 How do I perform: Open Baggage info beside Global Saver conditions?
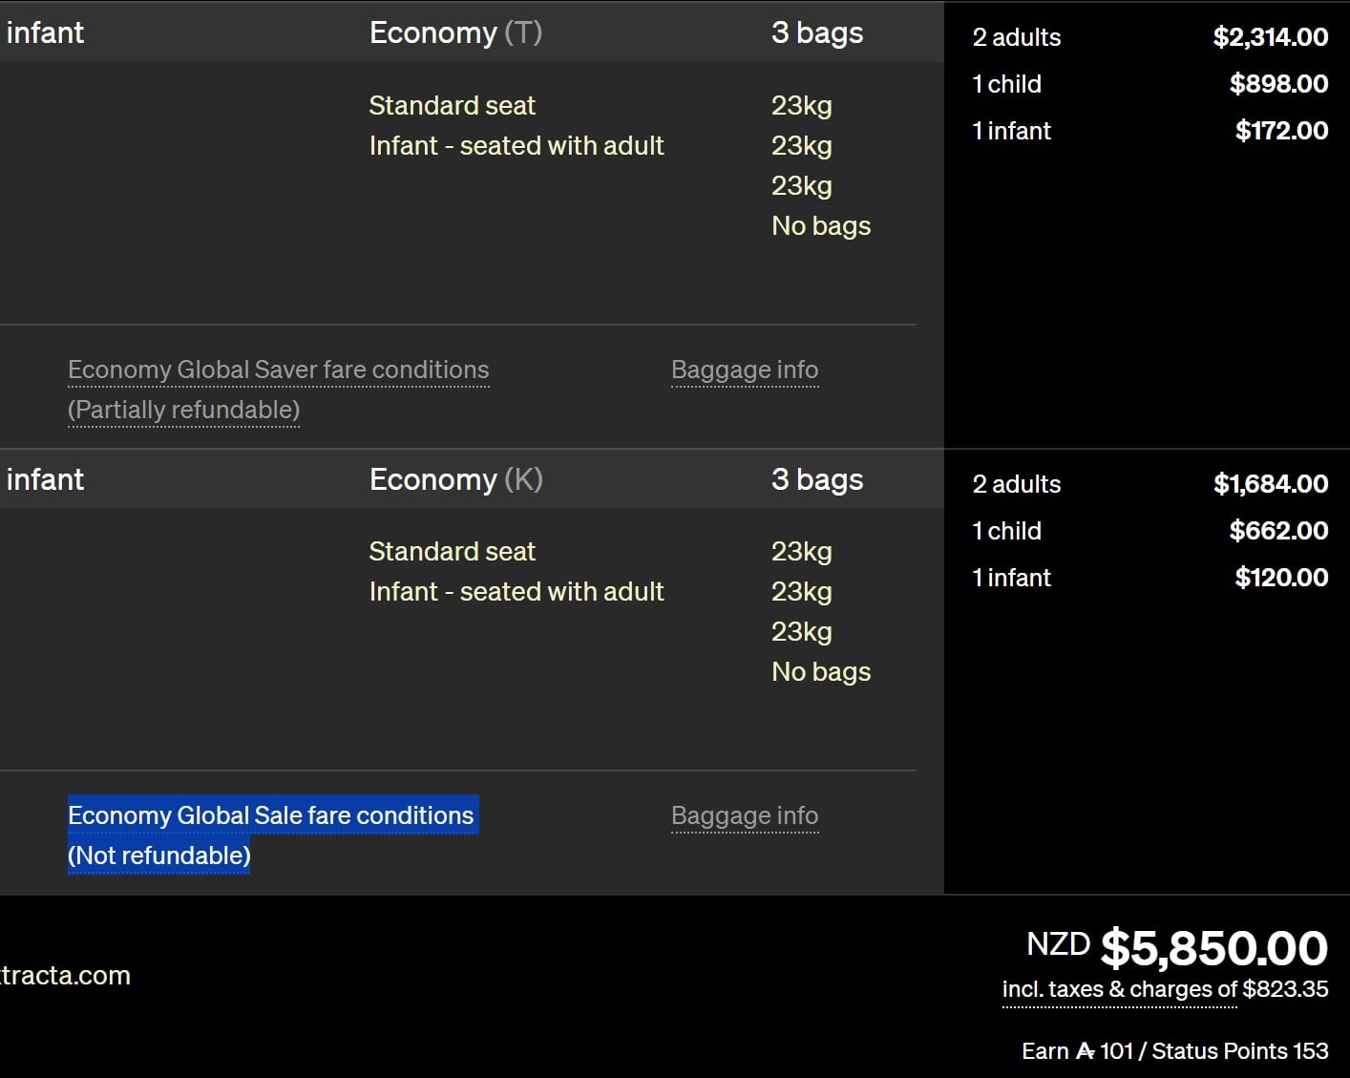click(745, 370)
